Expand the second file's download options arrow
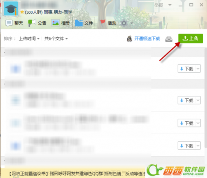Image resolution: width=207 pixels, height=178 pixels. (x=198, y=100)
